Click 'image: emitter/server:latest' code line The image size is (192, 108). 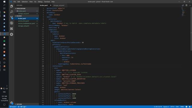67,89
